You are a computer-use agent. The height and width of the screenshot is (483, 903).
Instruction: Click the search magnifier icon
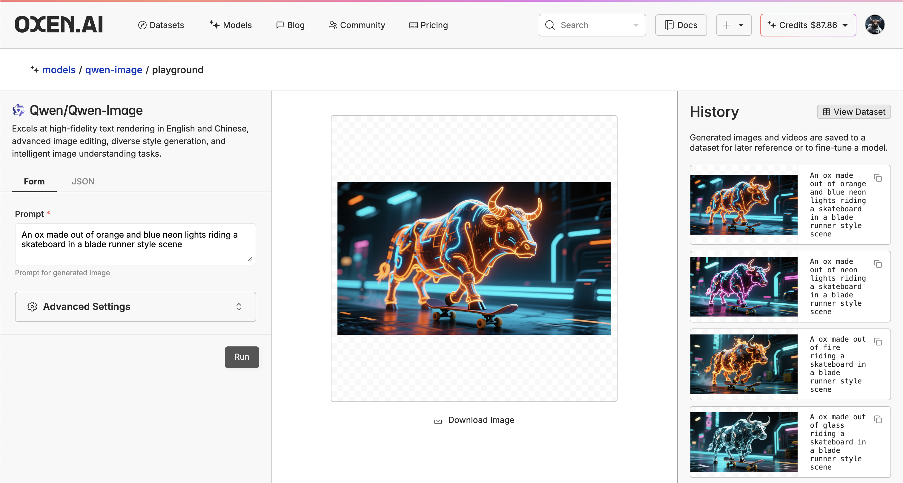point(550,25)
